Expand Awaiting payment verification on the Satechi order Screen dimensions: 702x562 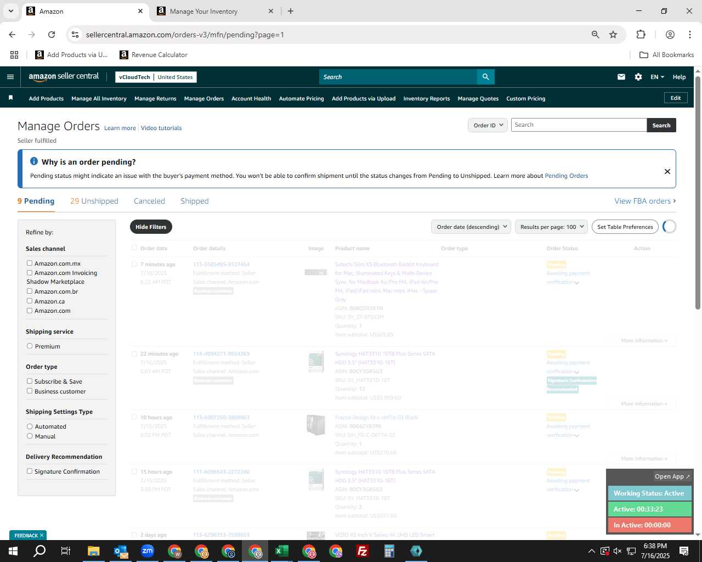click(x=576, y=283)
